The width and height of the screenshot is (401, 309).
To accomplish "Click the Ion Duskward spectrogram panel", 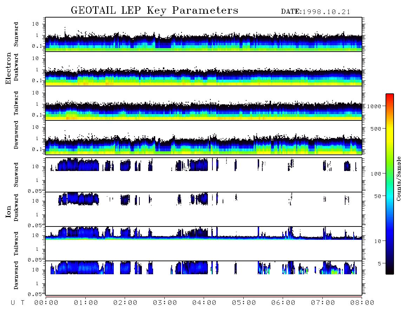I will 204,209.
